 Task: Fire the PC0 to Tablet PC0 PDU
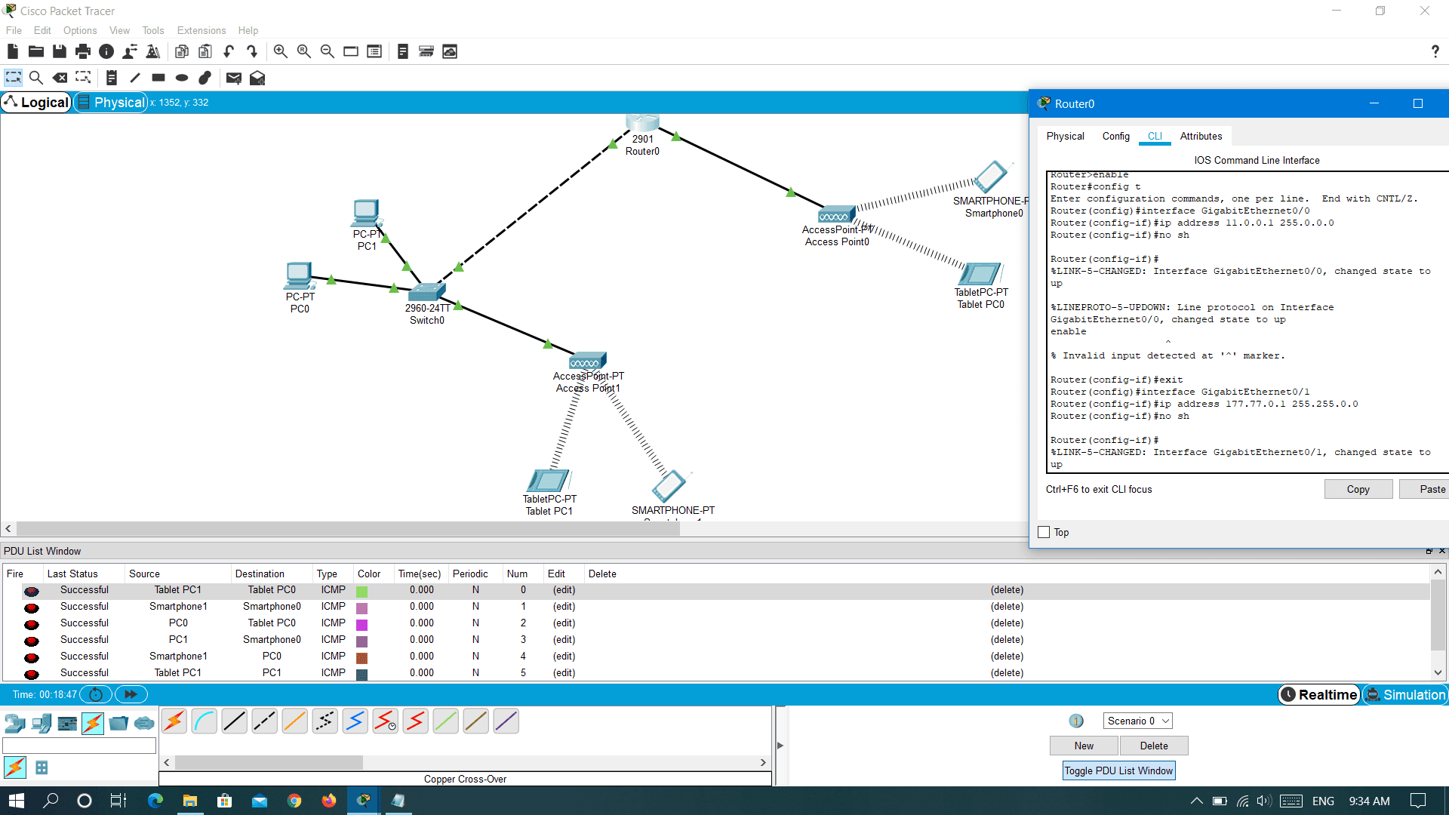click(x=32, y=624)
